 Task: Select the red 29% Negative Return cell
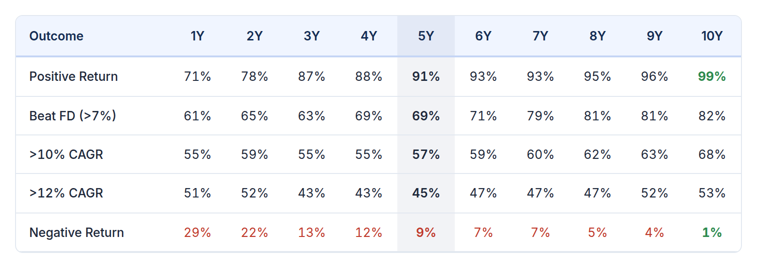[197, 233]
